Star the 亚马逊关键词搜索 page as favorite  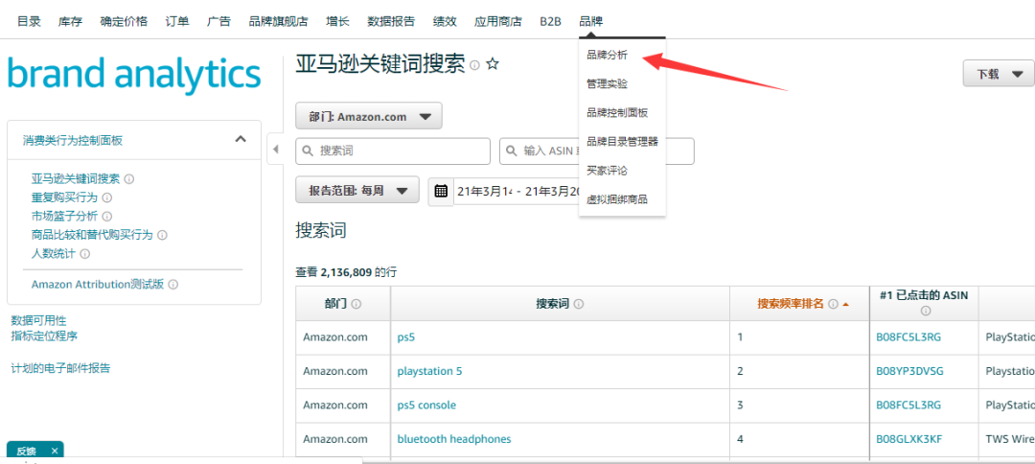[493, 64]
